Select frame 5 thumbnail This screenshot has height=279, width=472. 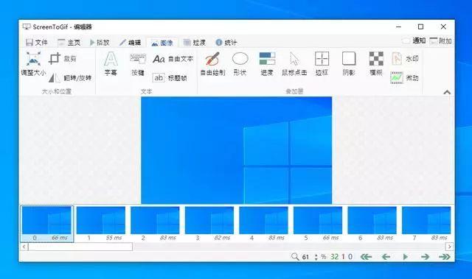coord(318,224)
